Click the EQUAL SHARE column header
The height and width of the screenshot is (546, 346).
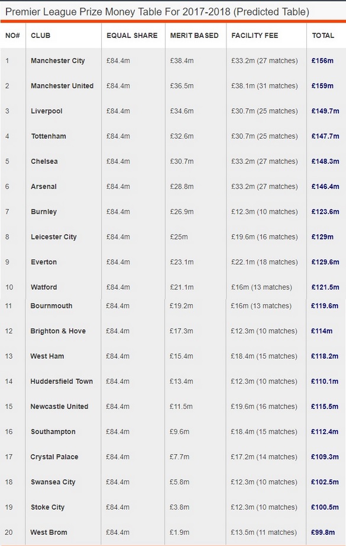(132, 36)
